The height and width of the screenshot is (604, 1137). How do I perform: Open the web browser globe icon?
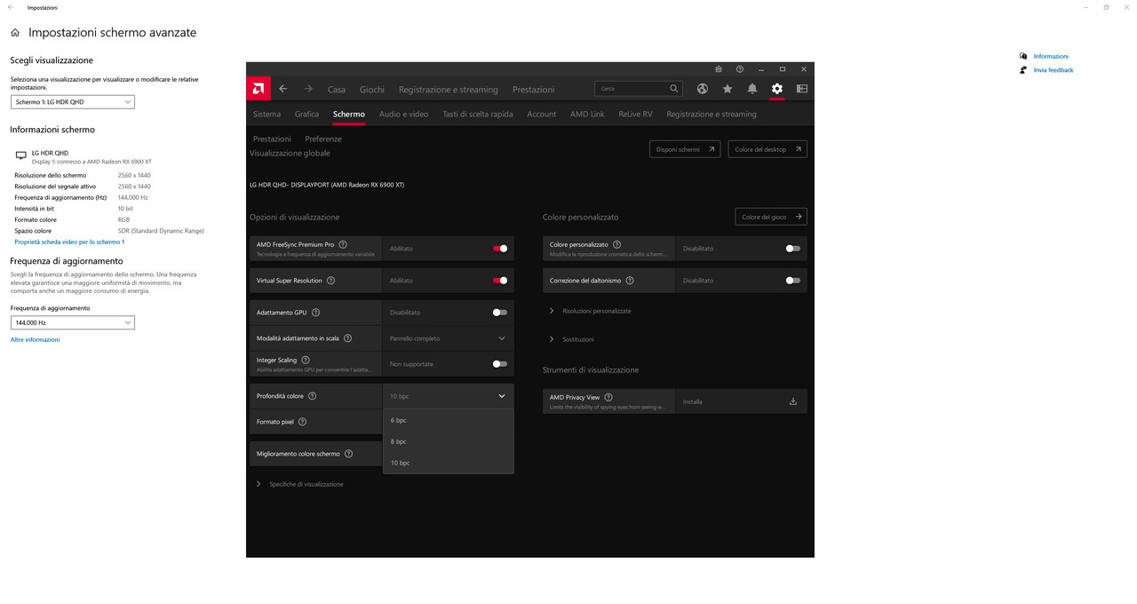(x=703, y=89)
